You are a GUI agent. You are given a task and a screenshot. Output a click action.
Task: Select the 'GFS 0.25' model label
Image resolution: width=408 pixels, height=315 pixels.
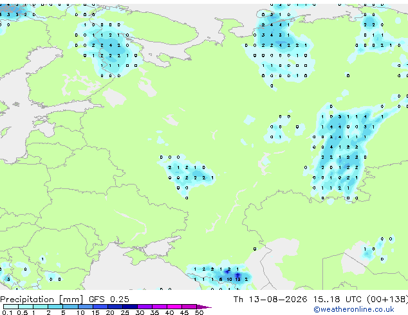pos(109,299)
